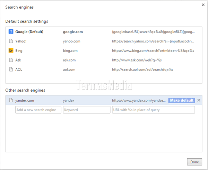Click the Yahoo! page icon
Image resolution: width=208 pixels, height=170 pixels.
(x=11, y=41)
